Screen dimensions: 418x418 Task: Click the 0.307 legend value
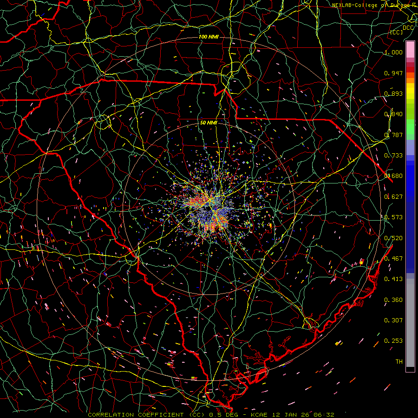pyautogui.click(x=393, y=320)
